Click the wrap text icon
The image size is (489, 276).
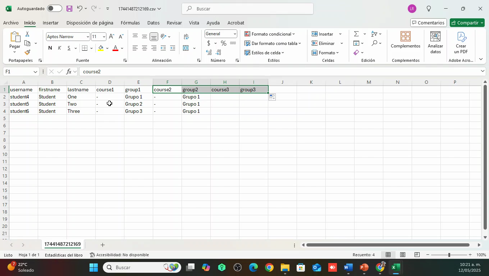point(186,37)
